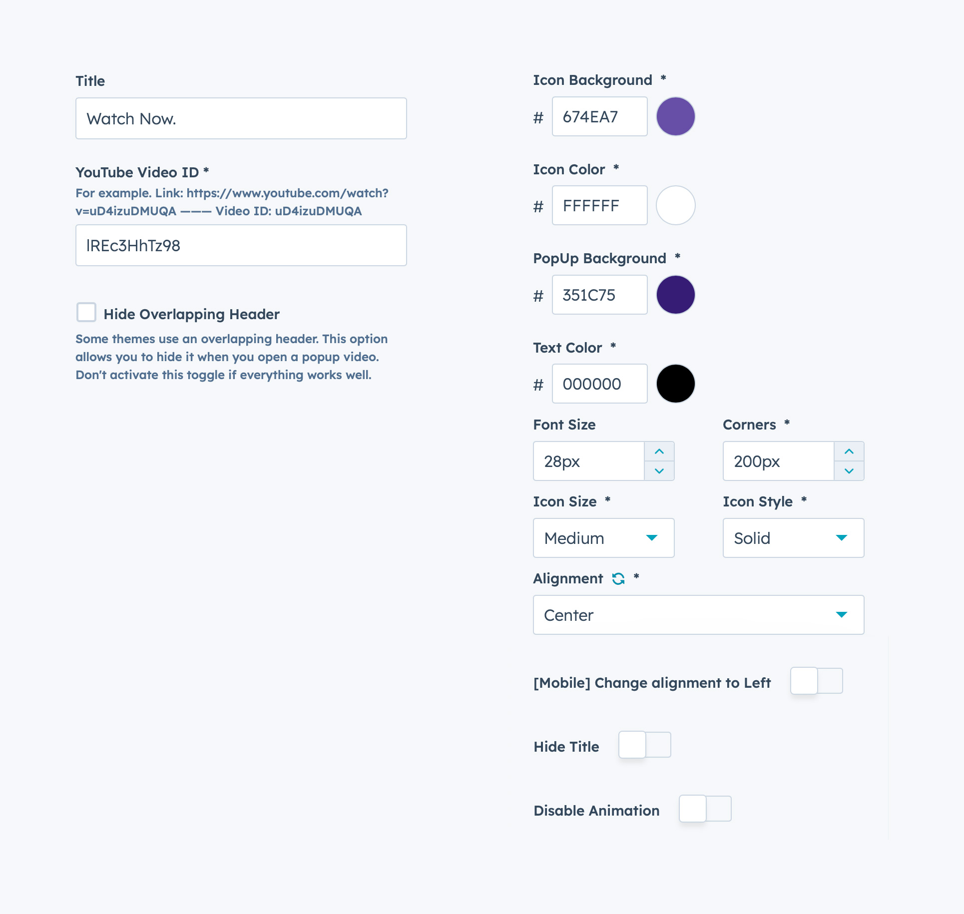
Task: Check the Hide Overlapping Header checkbox
Action: pyautogui.click(x=86, y=313)
